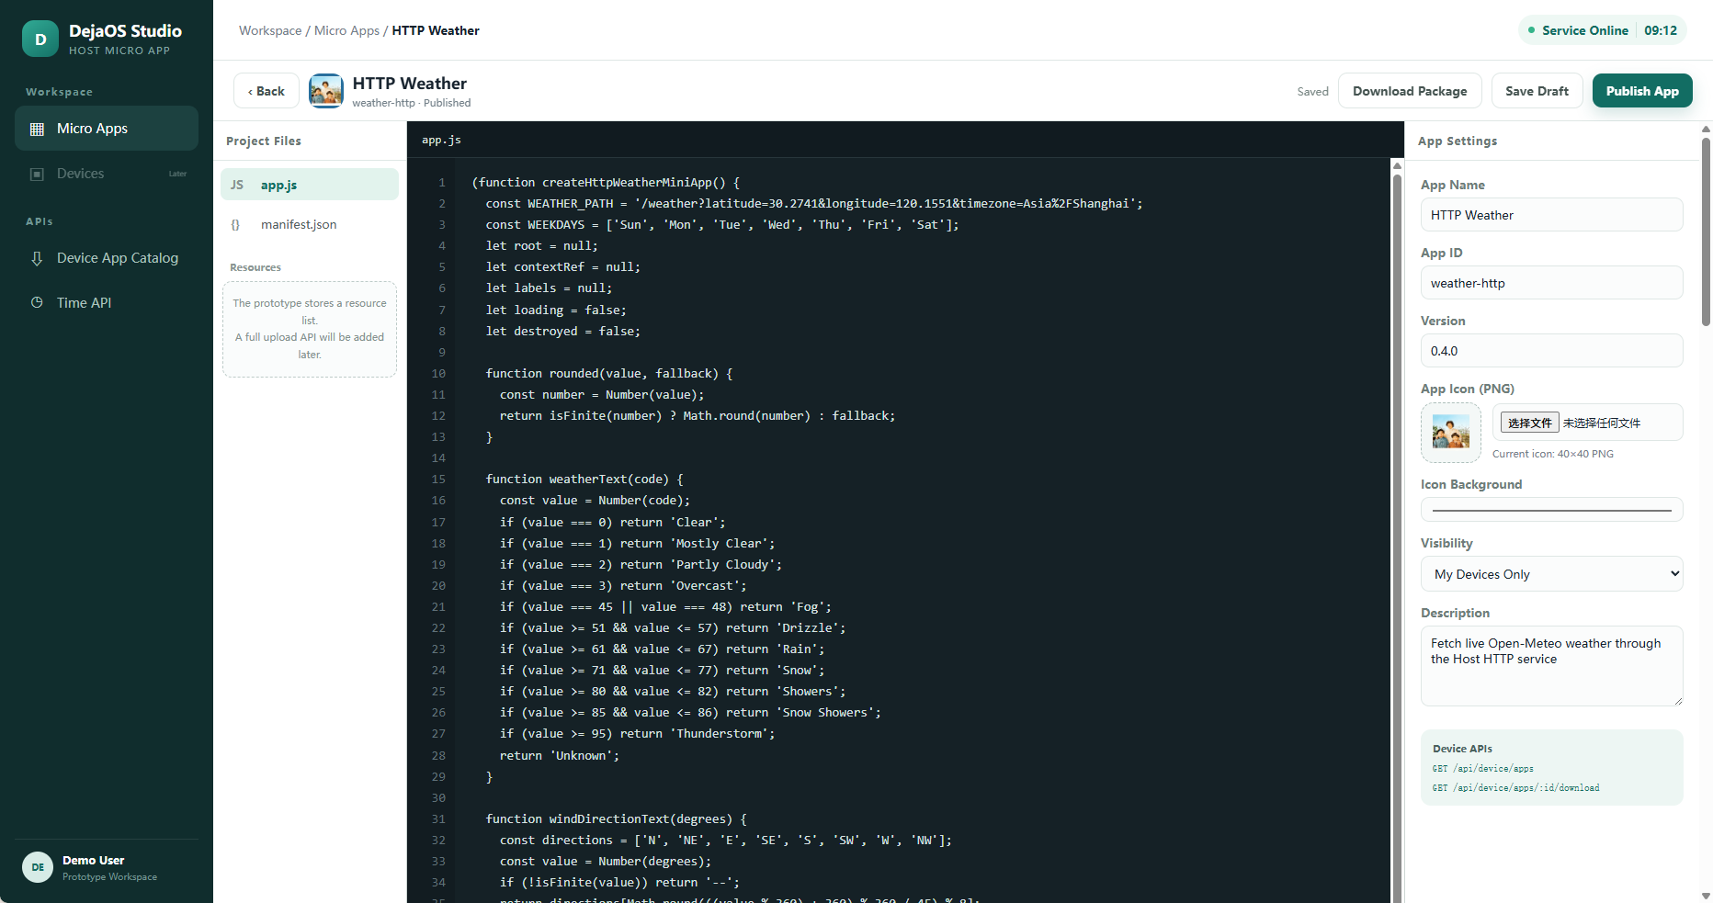This screenshot has width=1713, height=903.
Task: Click the 'GET /api/device/apps' text
Action: click(x=1482, y=769)
